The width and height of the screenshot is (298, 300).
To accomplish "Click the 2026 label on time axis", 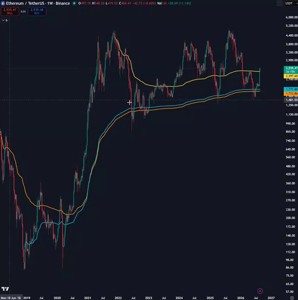I will click(x=240, y=298).
